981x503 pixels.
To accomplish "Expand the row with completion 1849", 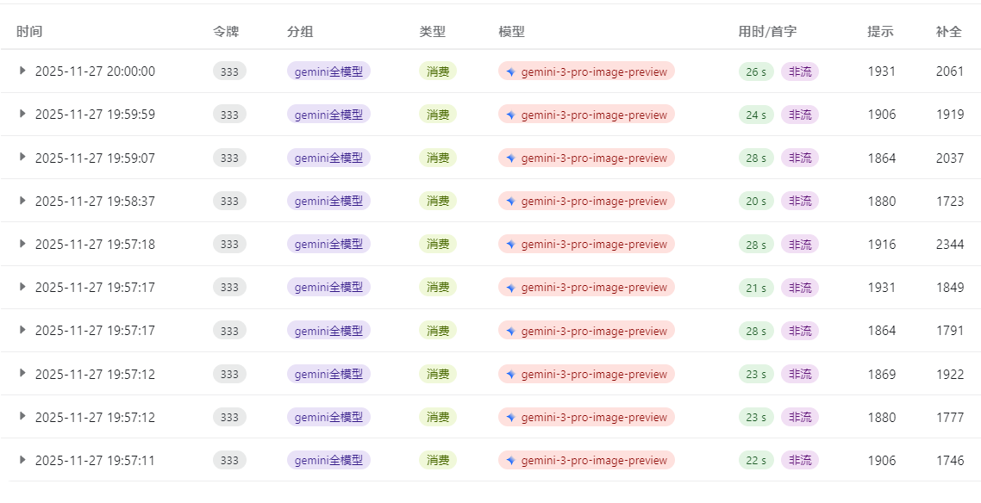I will (x=22, y=287).
